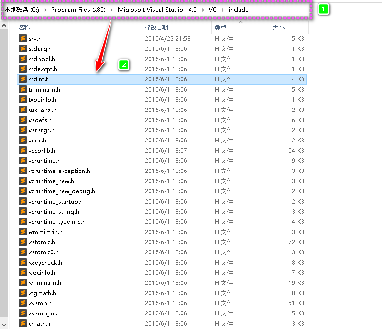Image resolution: width=382 pixels, height=329 pixels.
Task: Click the stdbool.h file icon
Action: [x=23, y=59]
